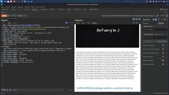Open the Decoder tab
This screenshot has height=95, width=169.
pos(52,9)
